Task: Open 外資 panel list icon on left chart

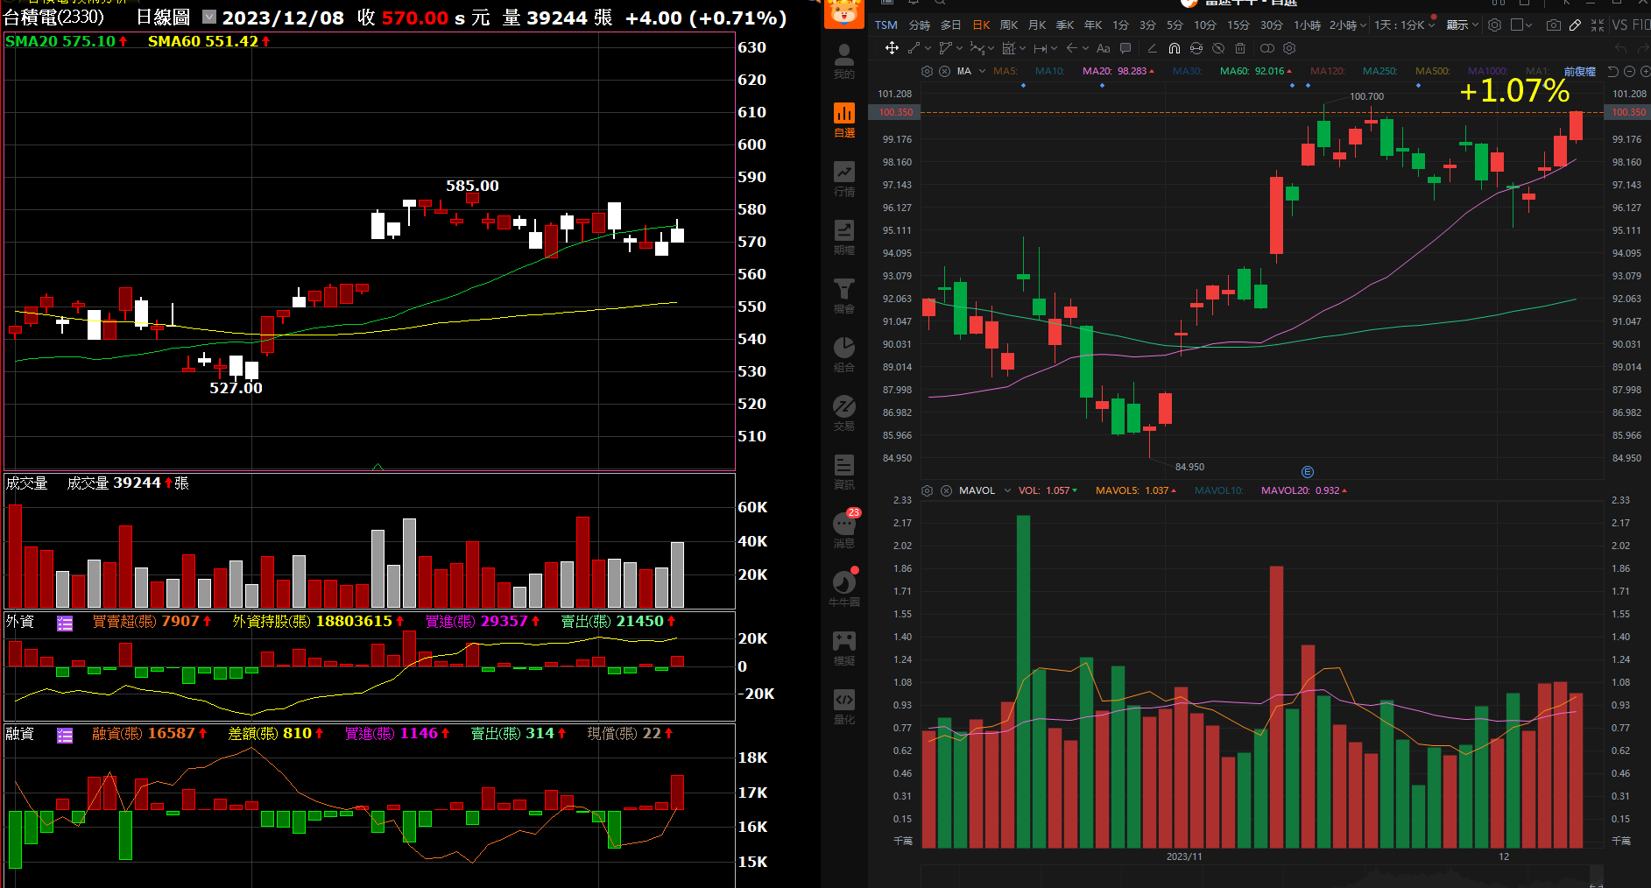Action: (x=65, y=623)
